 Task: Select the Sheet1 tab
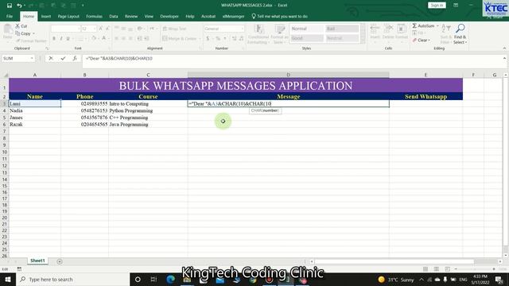[37, 261]
